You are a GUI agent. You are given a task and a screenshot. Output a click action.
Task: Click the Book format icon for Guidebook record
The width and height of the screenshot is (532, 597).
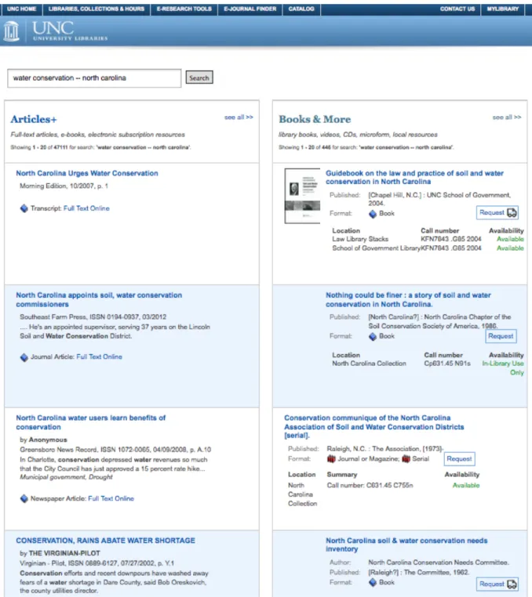point(373,214)
